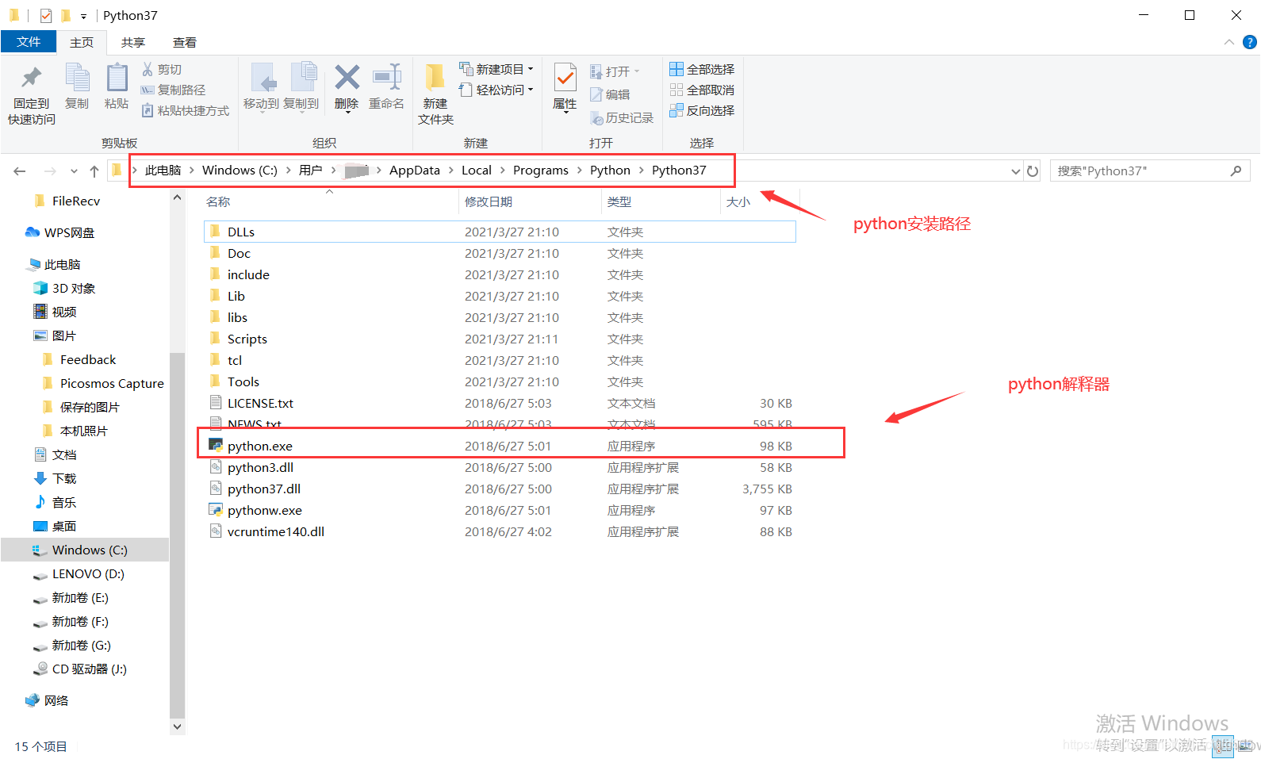Open Desktop (桌面) in navigation pane

tap(55, 526)
